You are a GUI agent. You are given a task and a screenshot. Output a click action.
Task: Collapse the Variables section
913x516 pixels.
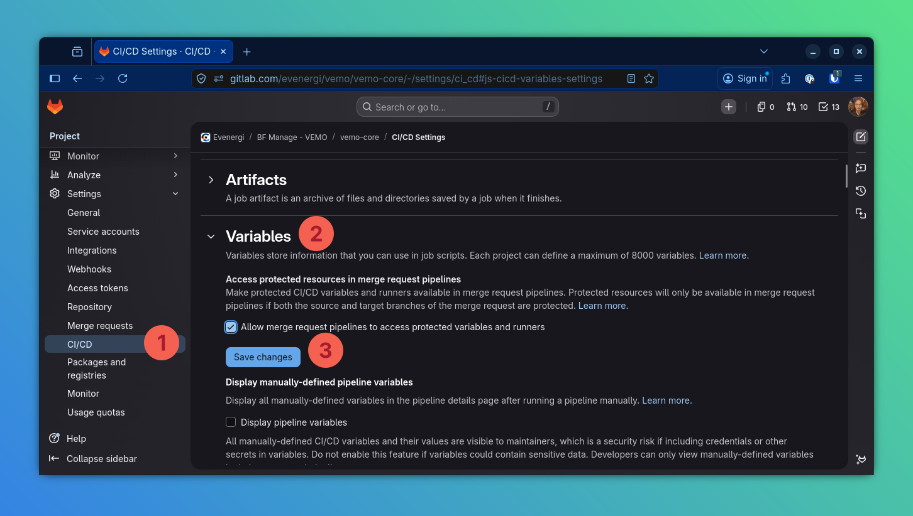[211, 236]
